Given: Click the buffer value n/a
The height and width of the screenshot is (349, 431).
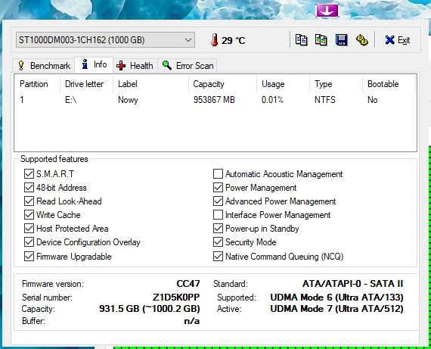Looking at the screenshot, I should (192, 321).
